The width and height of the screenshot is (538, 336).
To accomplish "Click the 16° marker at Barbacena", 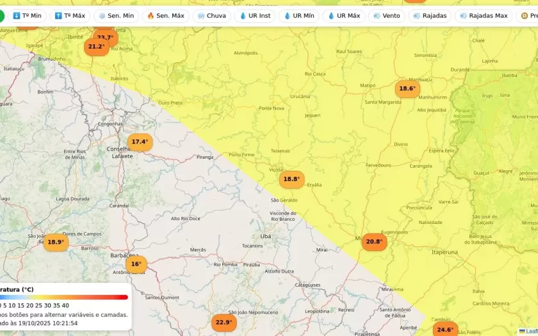I will coord(136,264).
